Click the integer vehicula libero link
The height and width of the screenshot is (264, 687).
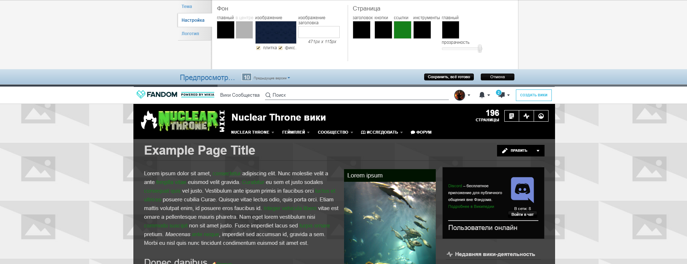point(290,208)
